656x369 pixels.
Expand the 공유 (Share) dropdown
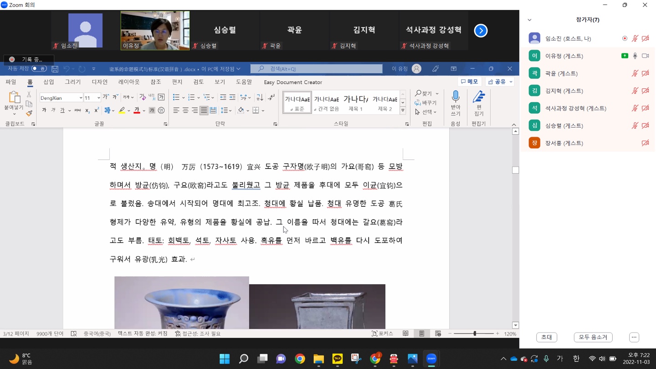tap(511, 82)
